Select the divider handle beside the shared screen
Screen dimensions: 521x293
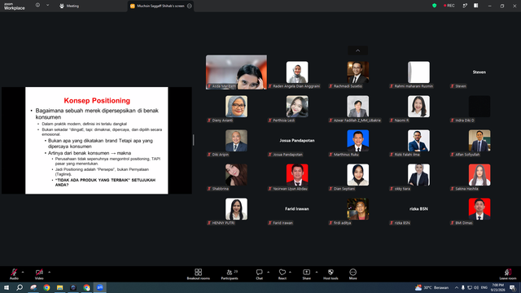[x=194, y=140]
